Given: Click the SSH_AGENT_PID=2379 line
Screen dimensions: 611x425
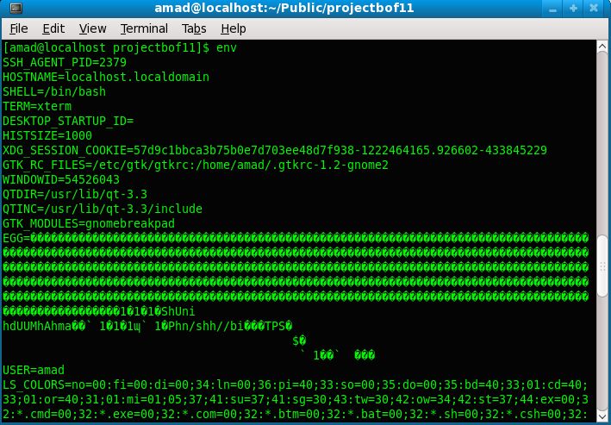Looking at the screenshot, I should point(65,62).
